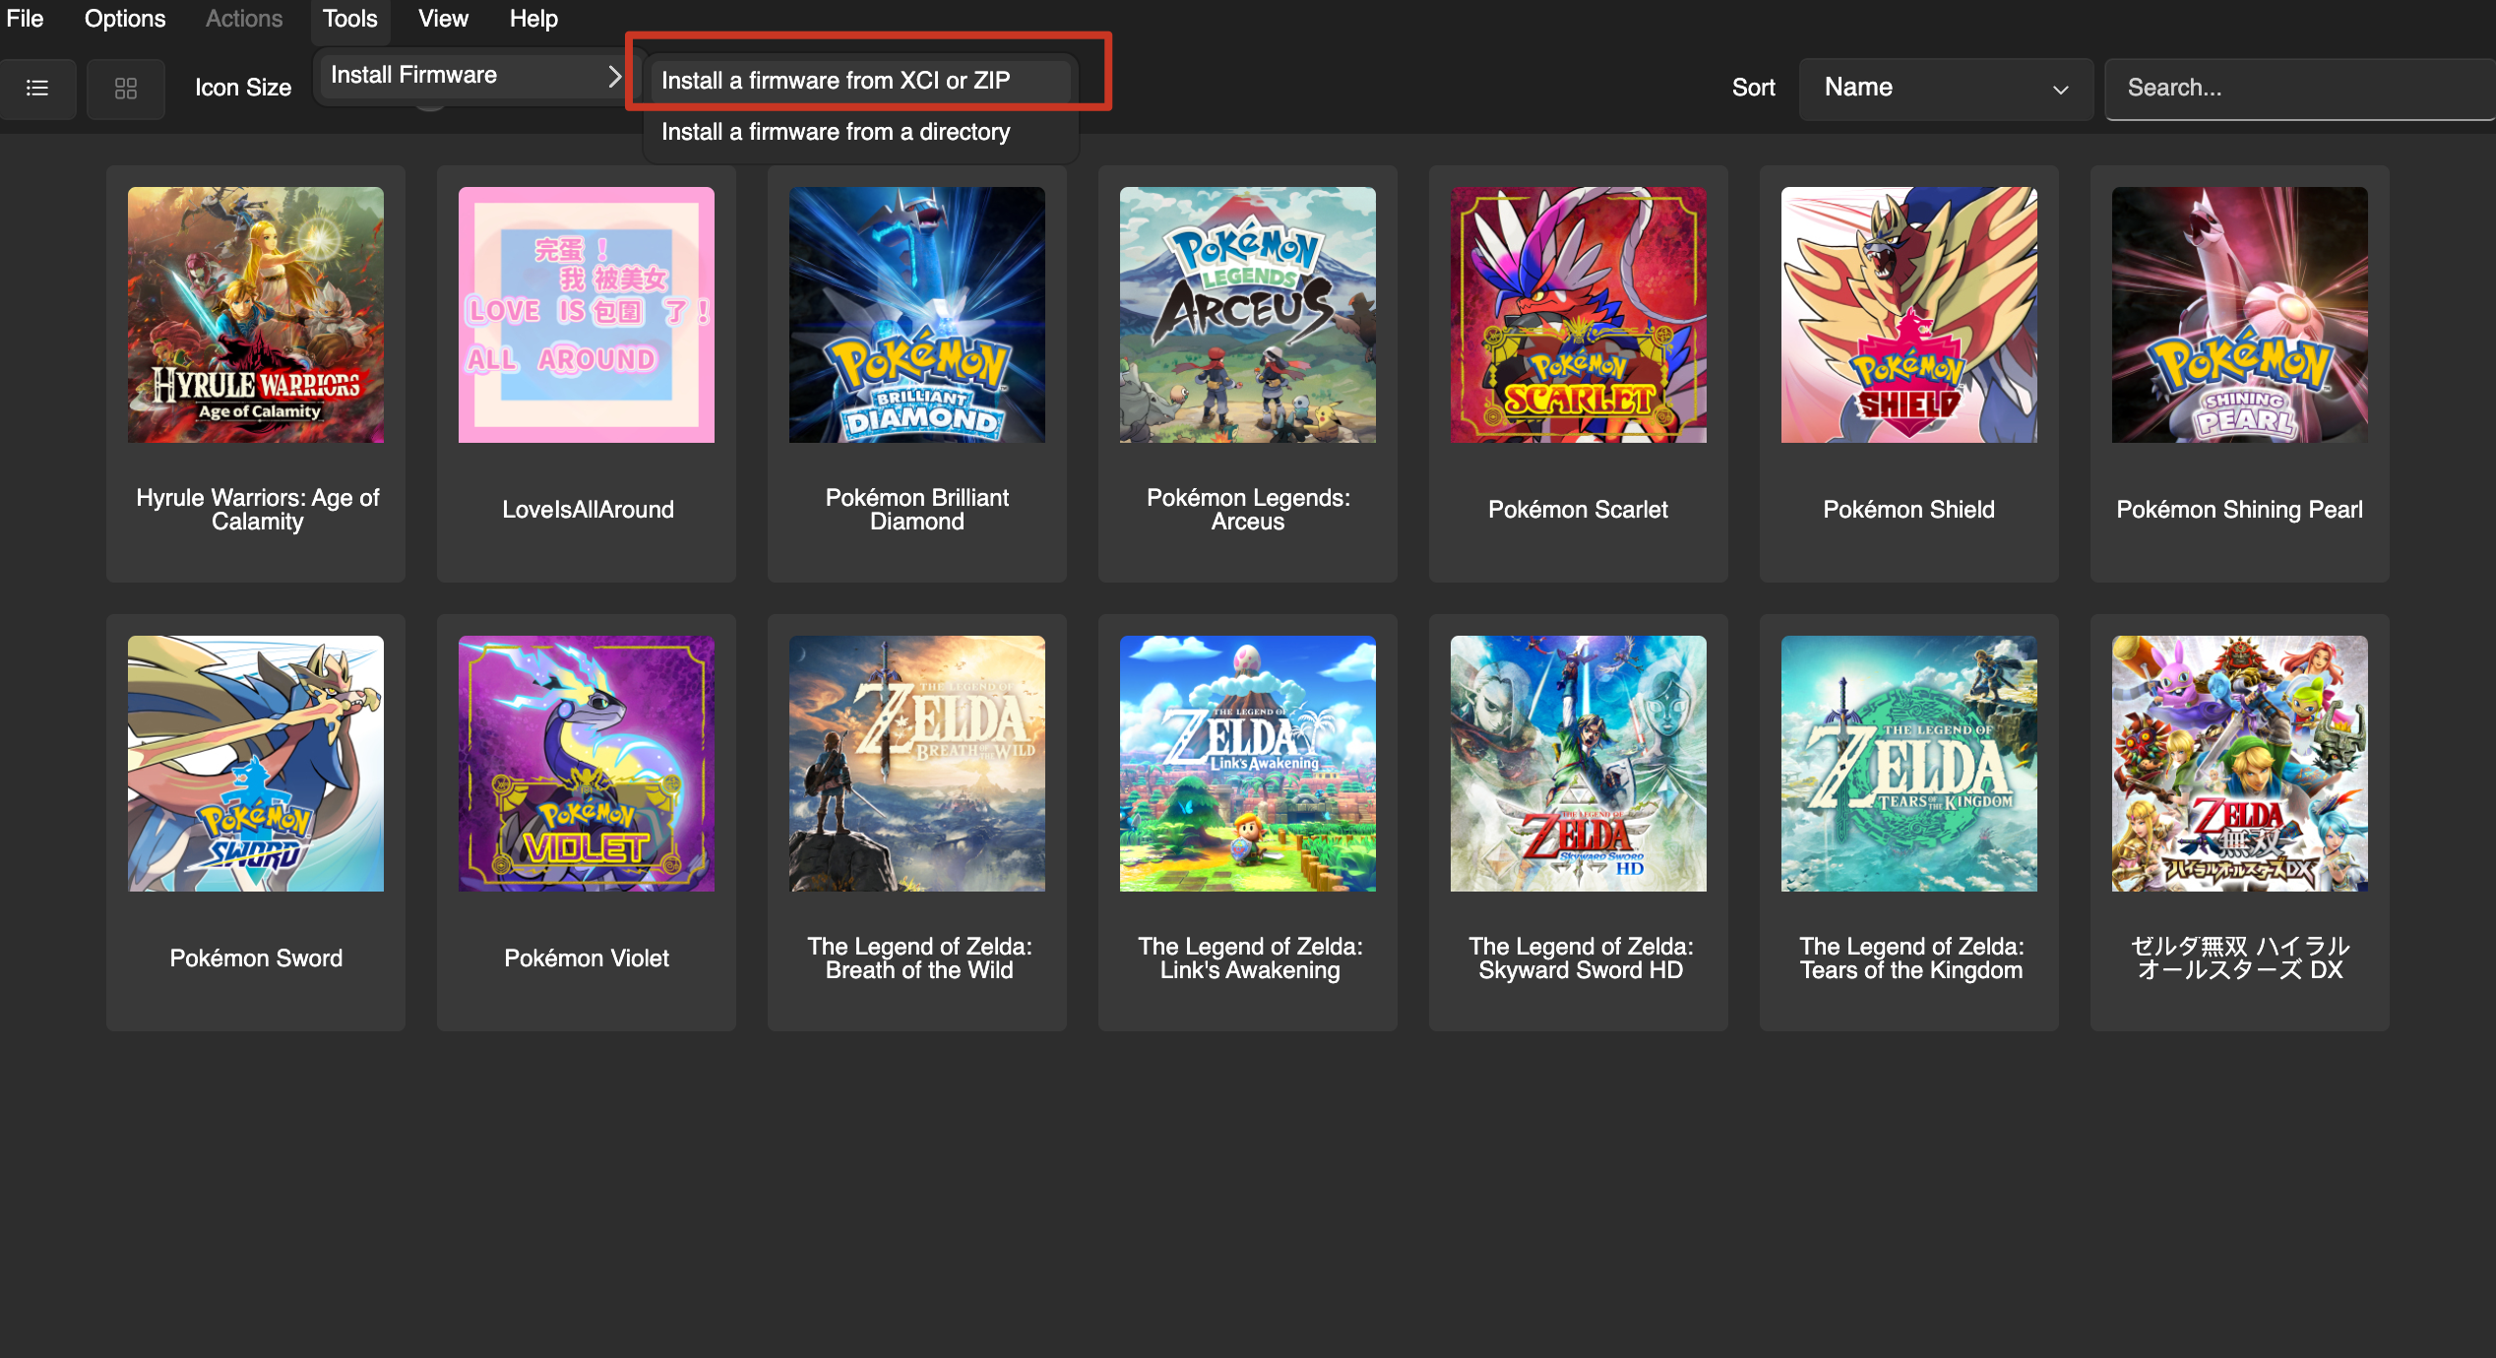Open the File menu
2496x1358 pixels.
25,19
